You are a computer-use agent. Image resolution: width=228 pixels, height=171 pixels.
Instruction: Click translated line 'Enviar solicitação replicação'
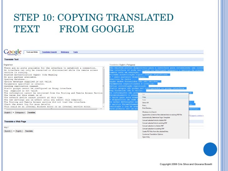pyautogui.click(x=128, y=86)
